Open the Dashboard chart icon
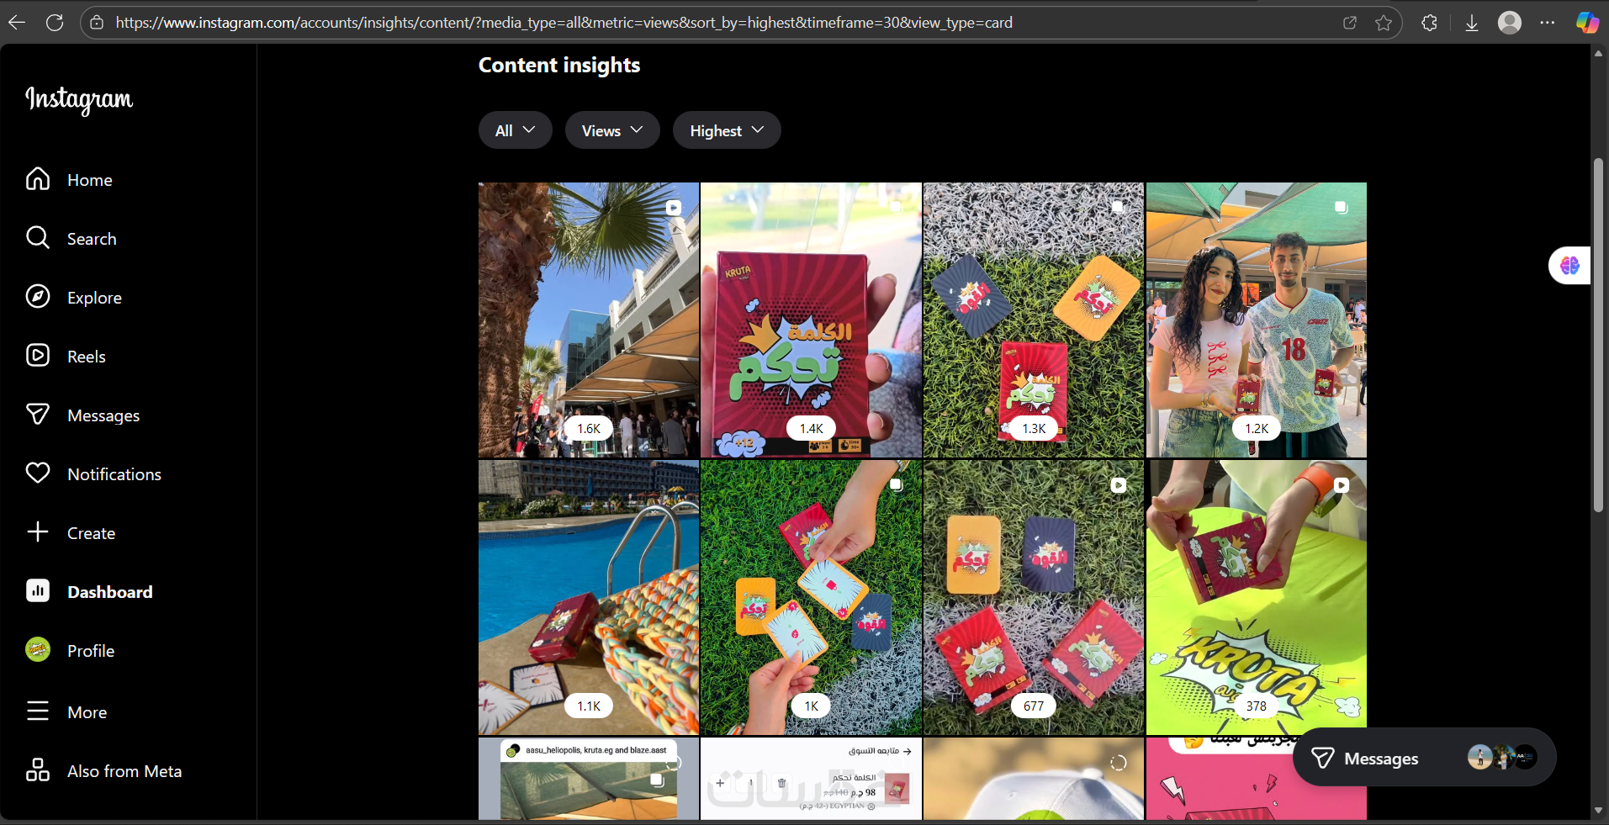 pos(38,591)
